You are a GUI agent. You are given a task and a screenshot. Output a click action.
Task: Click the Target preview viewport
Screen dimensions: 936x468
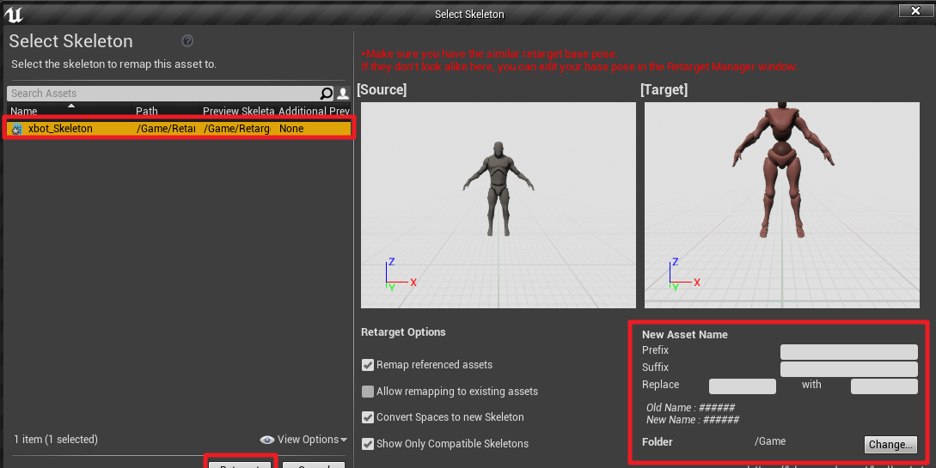click(781, 205)
